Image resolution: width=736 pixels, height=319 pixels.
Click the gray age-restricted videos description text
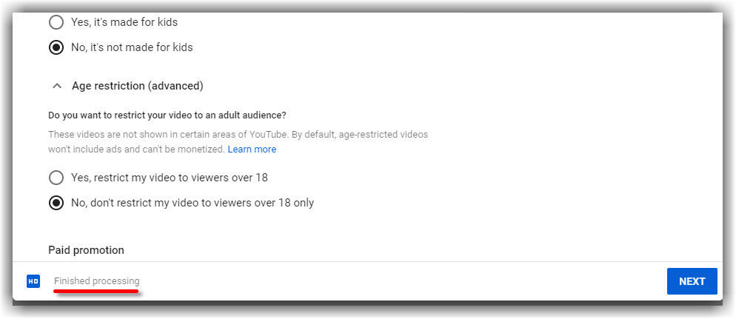(x=238, y=141)
